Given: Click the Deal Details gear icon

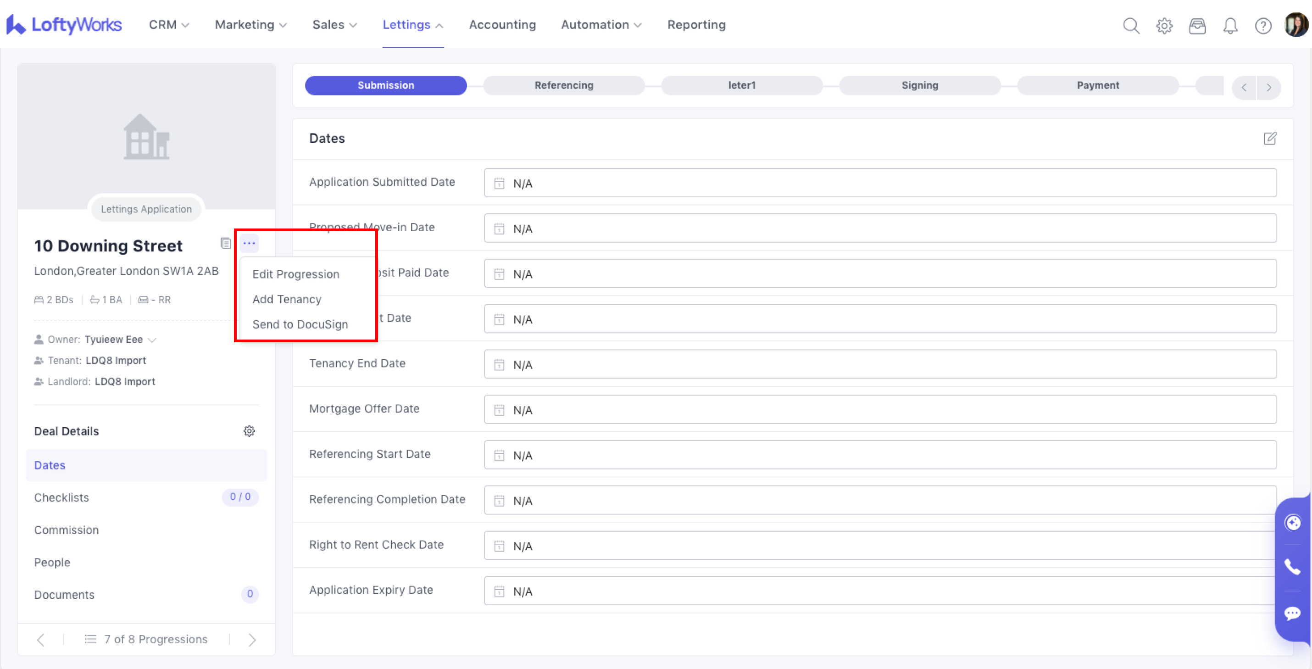Looking at the screenshot, I should pos(249,431).
